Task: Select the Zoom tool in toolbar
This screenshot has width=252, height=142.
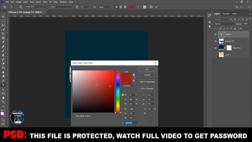Action: (x=3, y=102)
